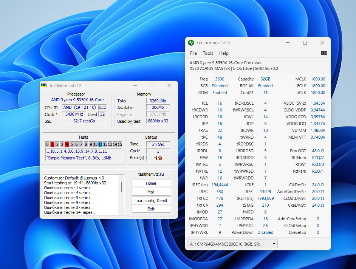Open the A1 memory module dropdown
The width and height of the screenshot is (356, 269).
point(232,244)
